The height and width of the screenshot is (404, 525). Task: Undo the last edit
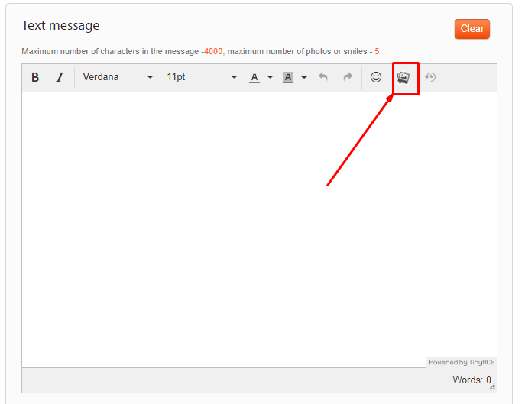tap(323, 77)
